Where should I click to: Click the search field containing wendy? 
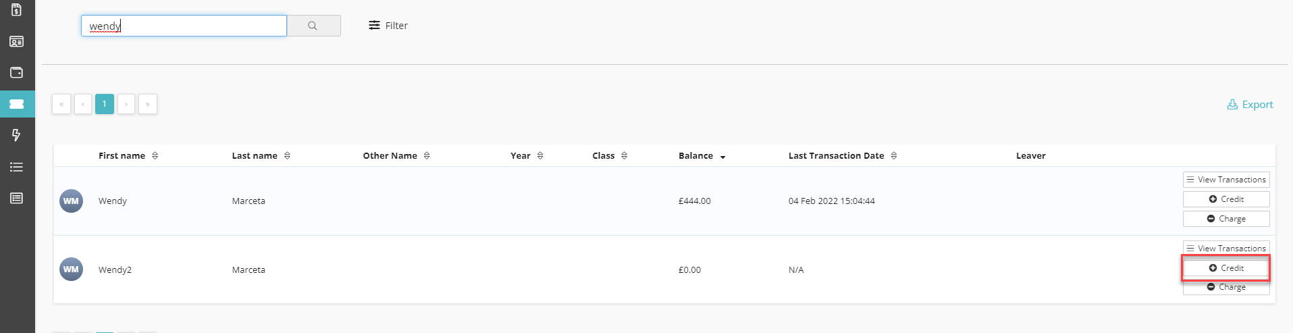point(184,26)
